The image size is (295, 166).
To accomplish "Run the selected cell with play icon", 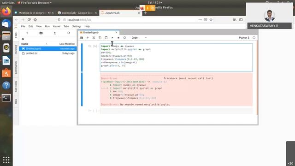I will pyautogui.click(x=112, y=38).
